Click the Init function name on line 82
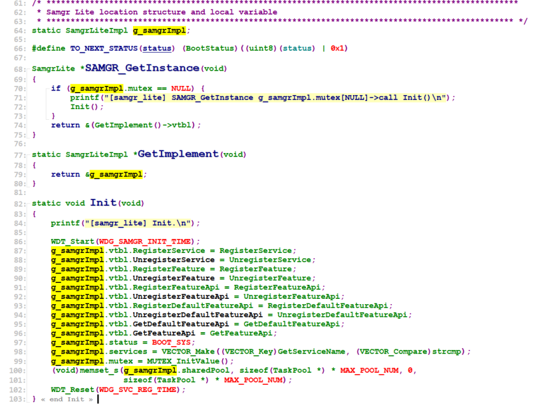The height and width of the screenshot is (406, 534). pyautogui.click(x=103, y=203)
